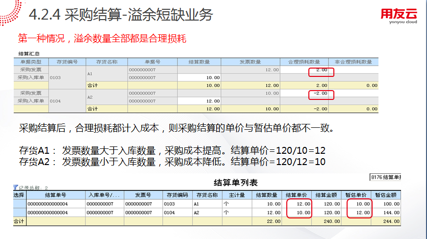Click the 存货编码 column header
The width and height of the screenshot is (427, 239).
click(177, 195)
